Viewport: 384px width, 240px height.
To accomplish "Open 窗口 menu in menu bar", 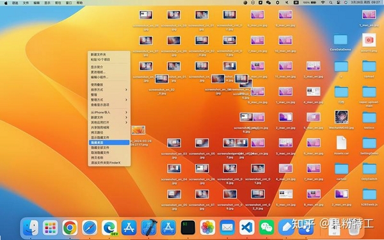I will point(69,3).
